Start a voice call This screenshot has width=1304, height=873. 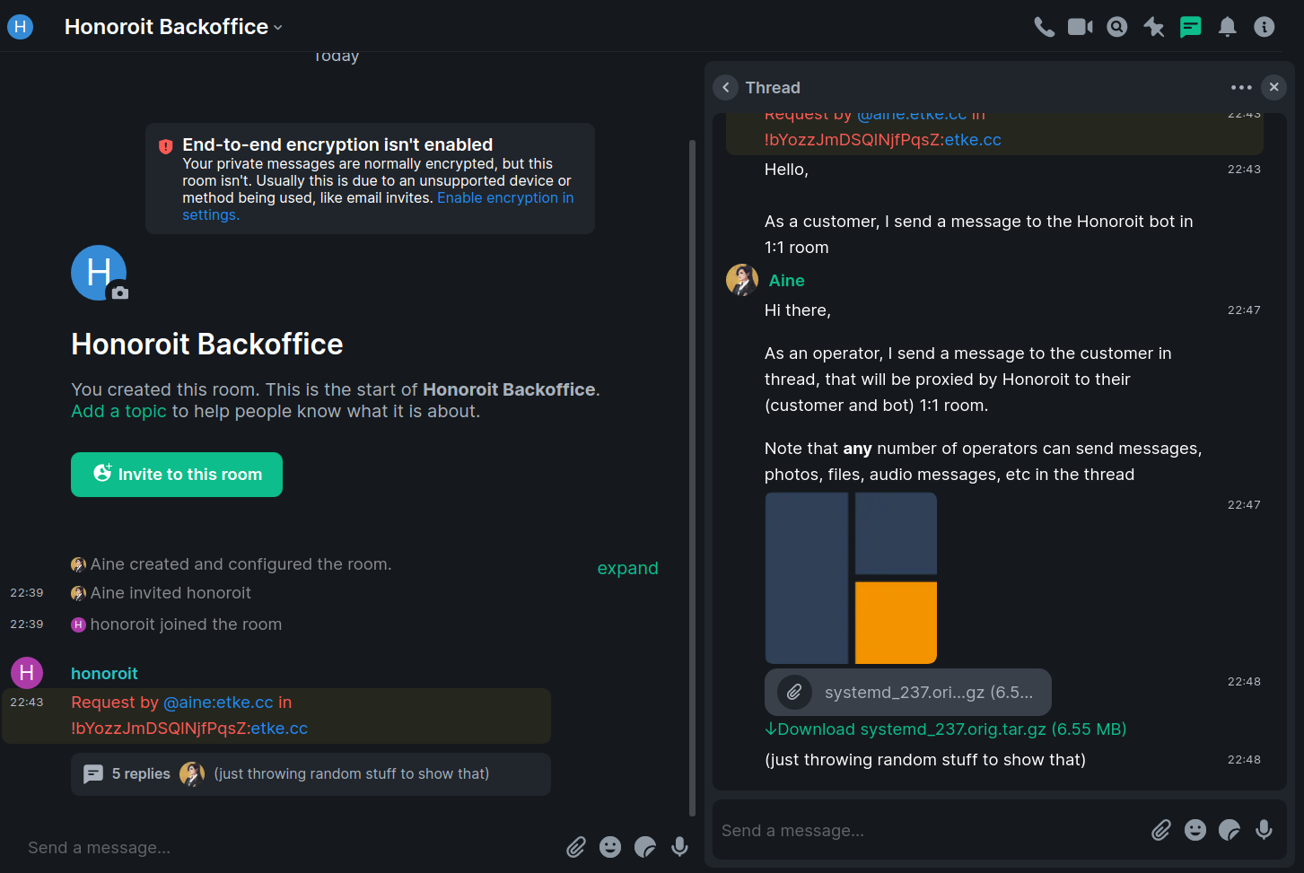pos(1044,27)
